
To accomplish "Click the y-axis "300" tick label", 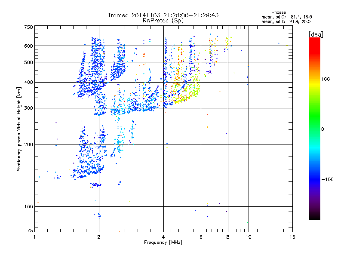I will coord(28,108).
